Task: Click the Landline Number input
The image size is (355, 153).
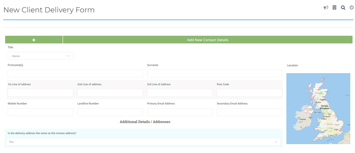Action: (x=110, y=112)
